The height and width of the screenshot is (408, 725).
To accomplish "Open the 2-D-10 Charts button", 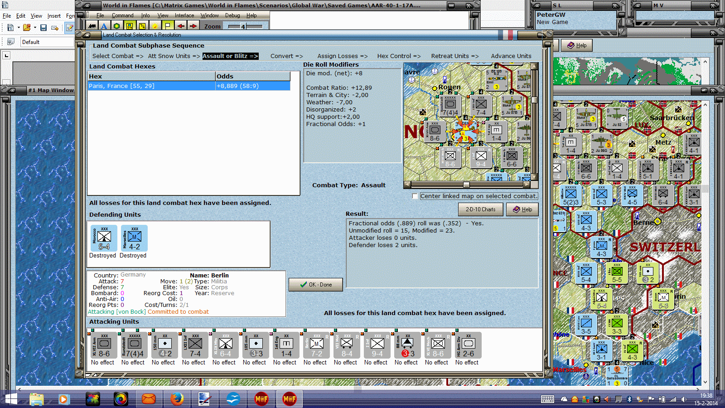I will coord(480,209).
